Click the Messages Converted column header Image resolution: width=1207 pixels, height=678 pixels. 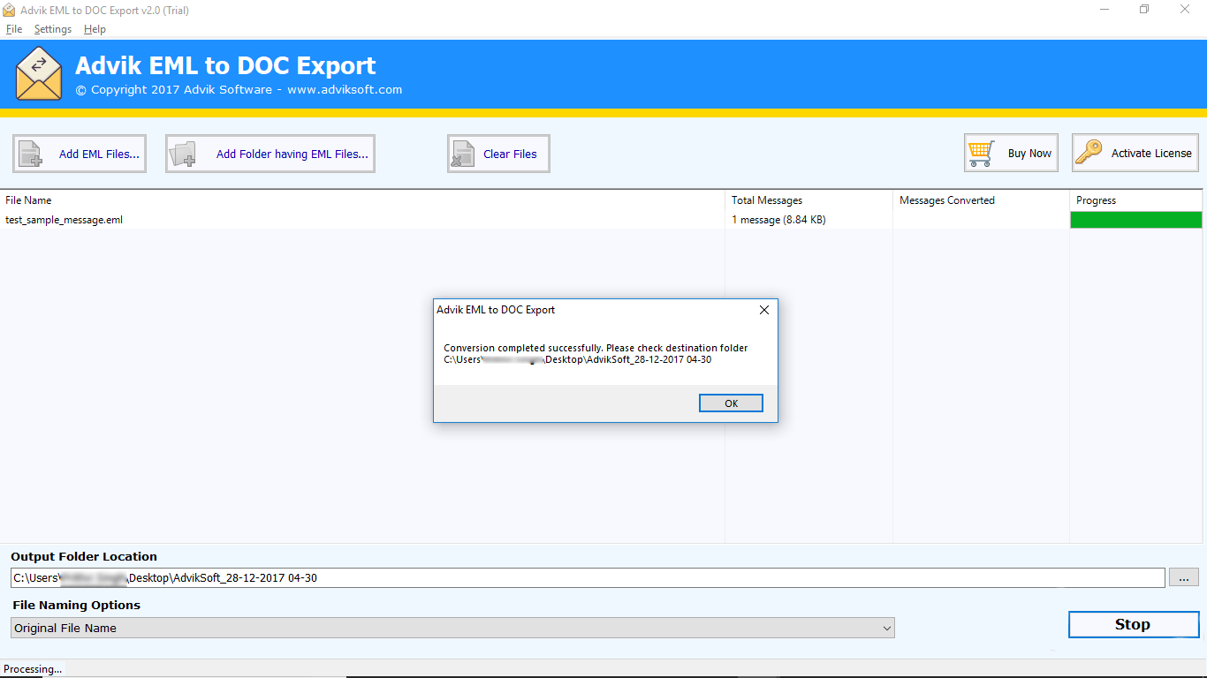coord(981,200)
